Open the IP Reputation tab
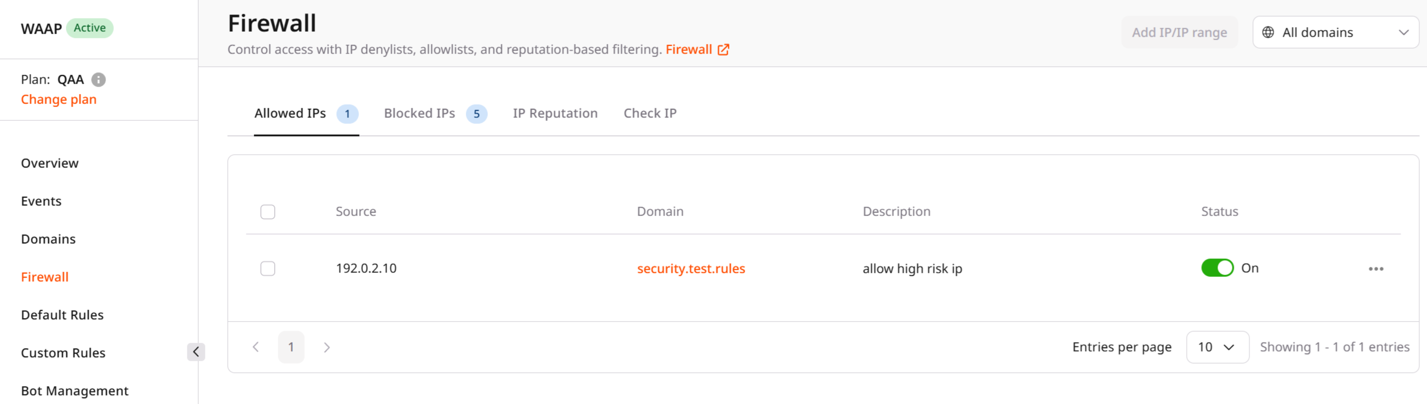This screenshot has height=404, width=1427. pos(555,113)
